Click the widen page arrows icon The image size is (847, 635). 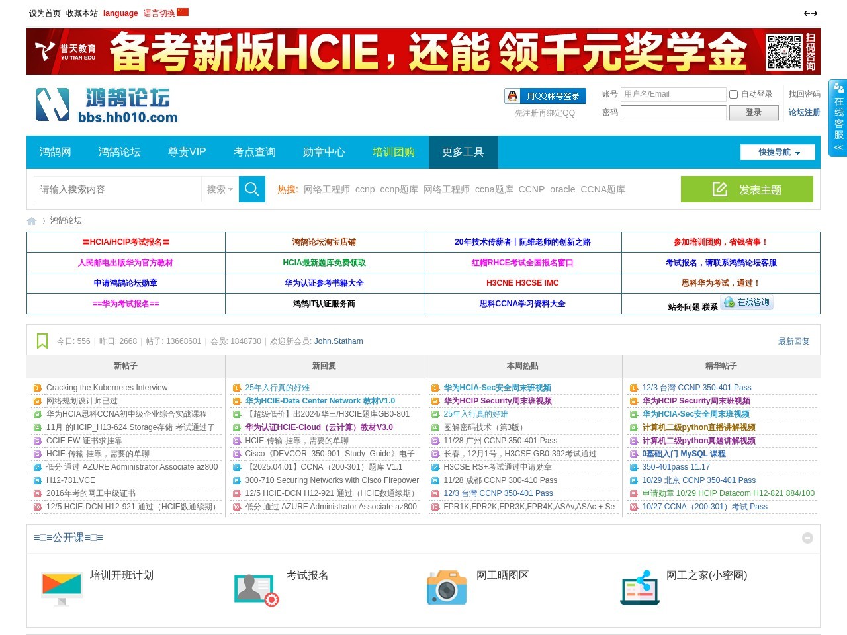(810, 13)
